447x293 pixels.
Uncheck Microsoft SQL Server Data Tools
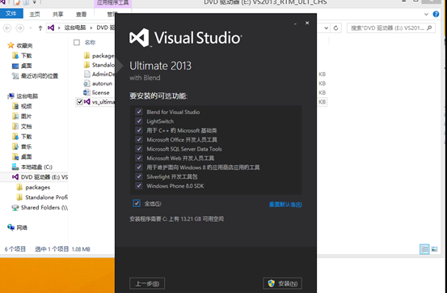pos(139,149)
